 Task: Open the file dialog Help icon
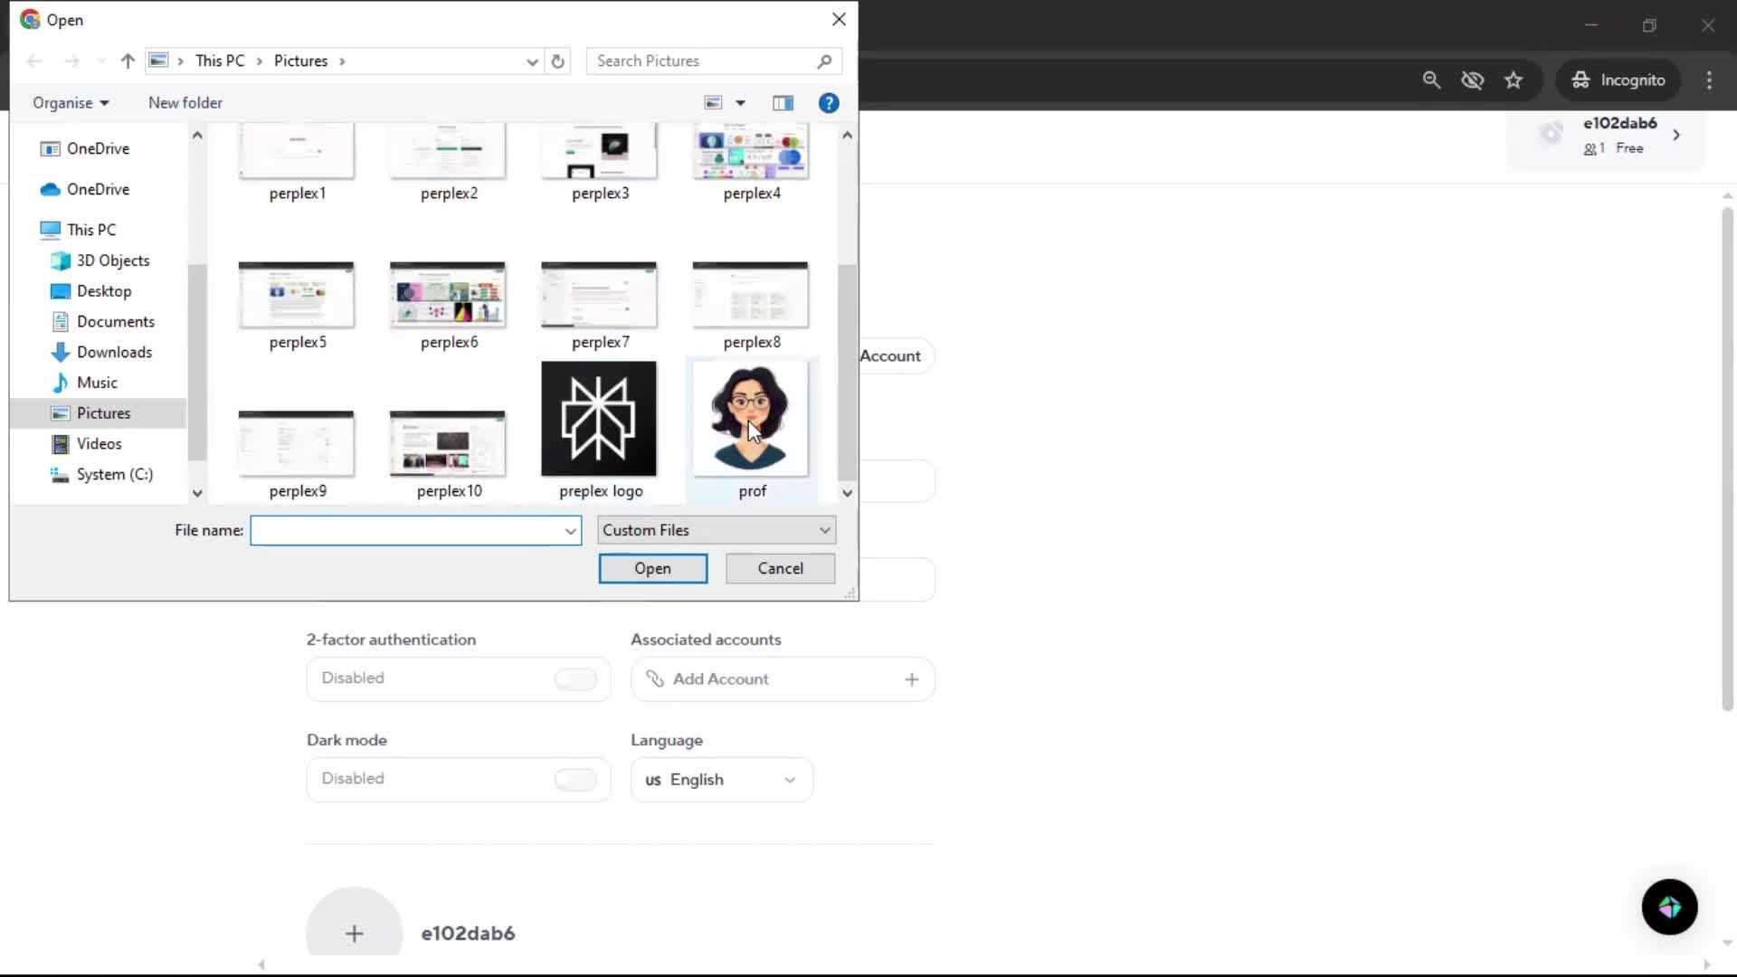[828, 103]
